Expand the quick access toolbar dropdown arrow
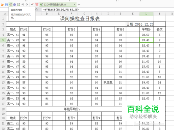The image size is (174, 130). click(32, 5)
